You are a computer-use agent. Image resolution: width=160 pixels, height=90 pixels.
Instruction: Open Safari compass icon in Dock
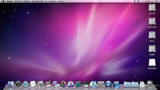coord(26,84)
